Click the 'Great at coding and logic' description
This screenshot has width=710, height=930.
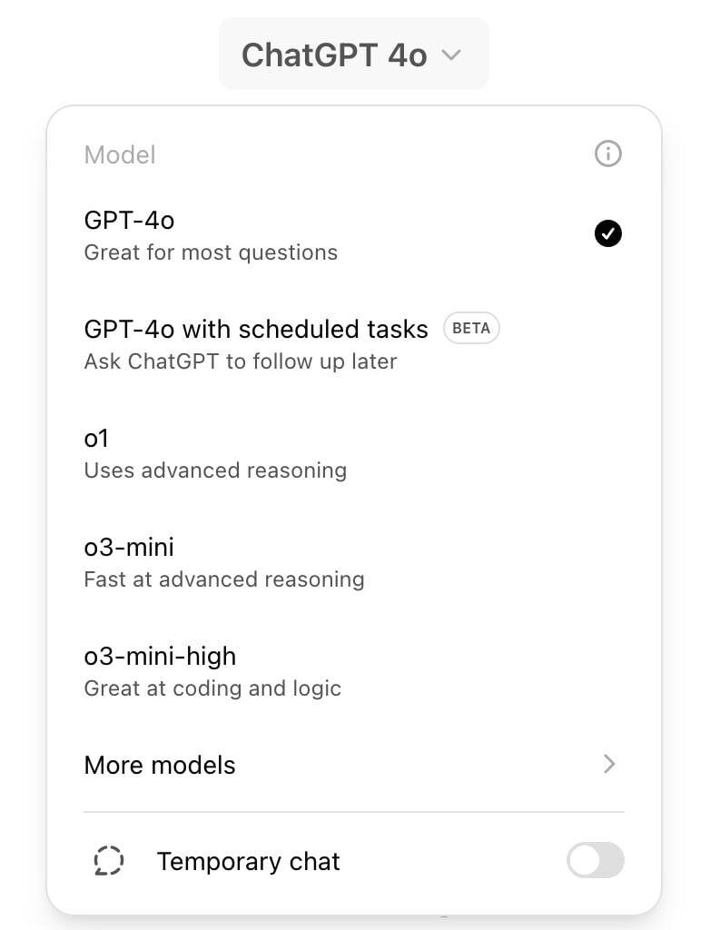tap(212, 688)
